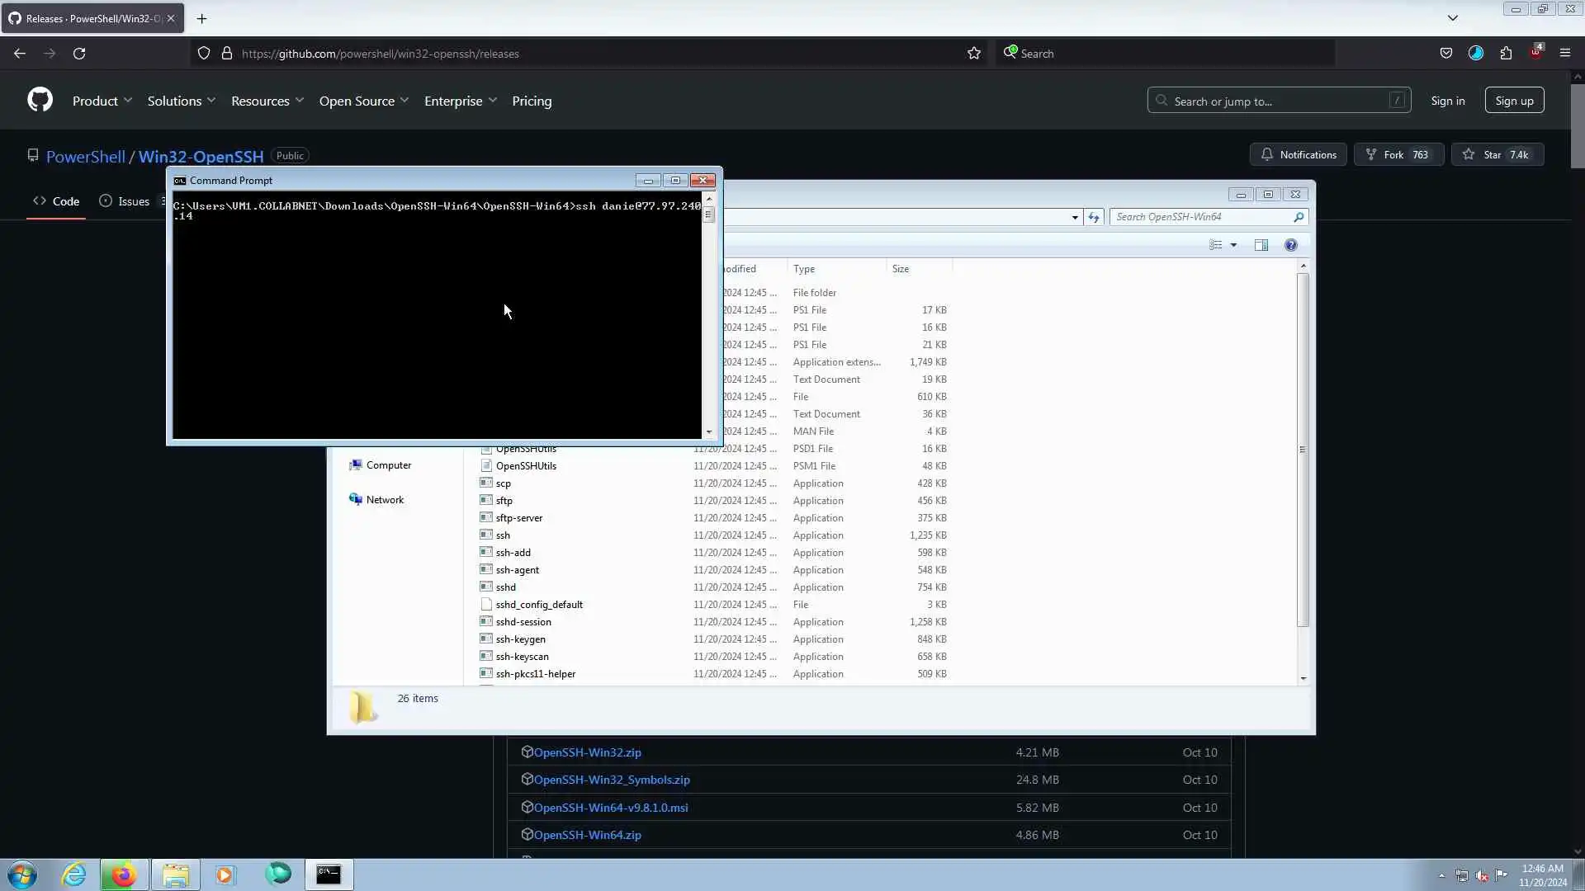Expand Explorer address bar history dropdown
The width and height of the screenshot is (1585, 891).
pos(1075,217)
